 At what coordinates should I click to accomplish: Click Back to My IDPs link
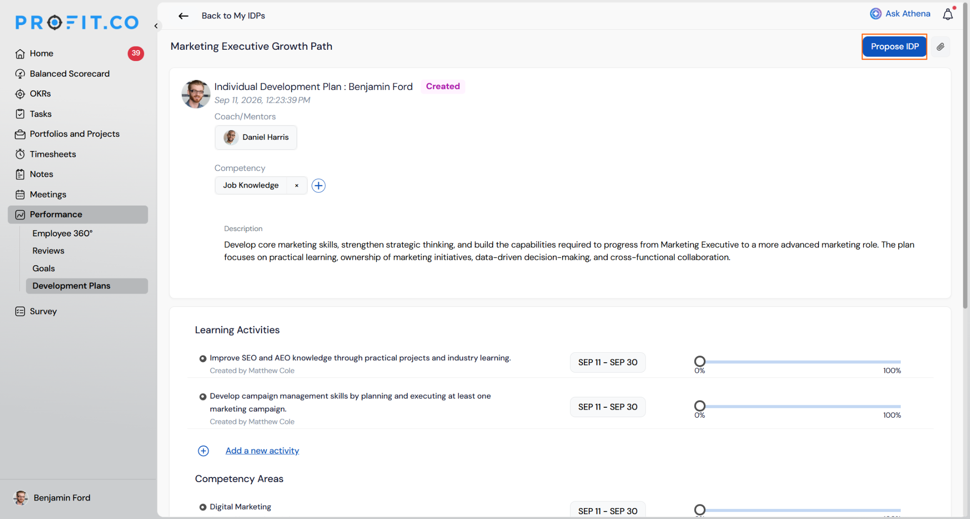[233, 16]
